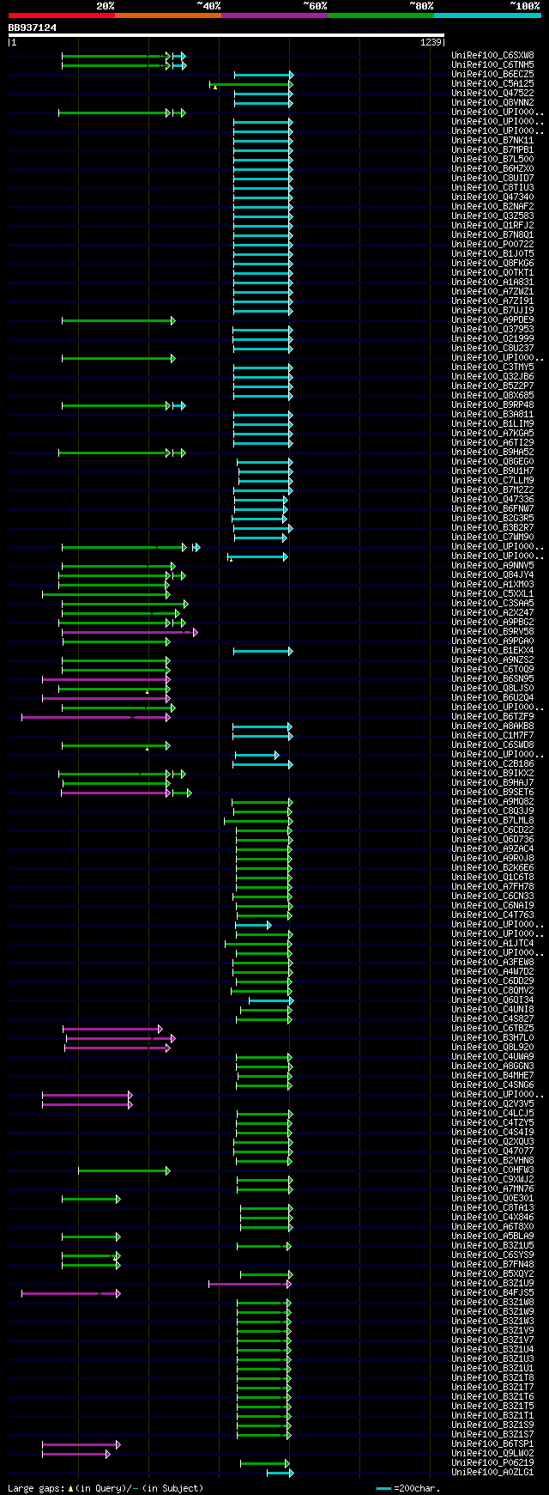Select hit label UniRef100_C5A125
The image size is (549, 1495).
pos(492,84)
